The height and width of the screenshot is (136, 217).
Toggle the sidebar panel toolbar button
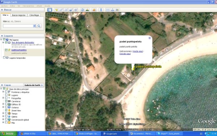[x=50, y=10]
